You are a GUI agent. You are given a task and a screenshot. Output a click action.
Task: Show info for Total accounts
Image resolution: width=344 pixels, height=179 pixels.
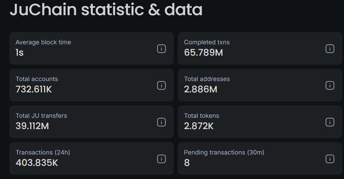162,85
